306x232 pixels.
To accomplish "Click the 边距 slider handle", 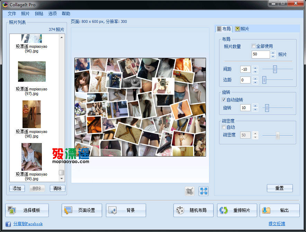I will (264, 80).
